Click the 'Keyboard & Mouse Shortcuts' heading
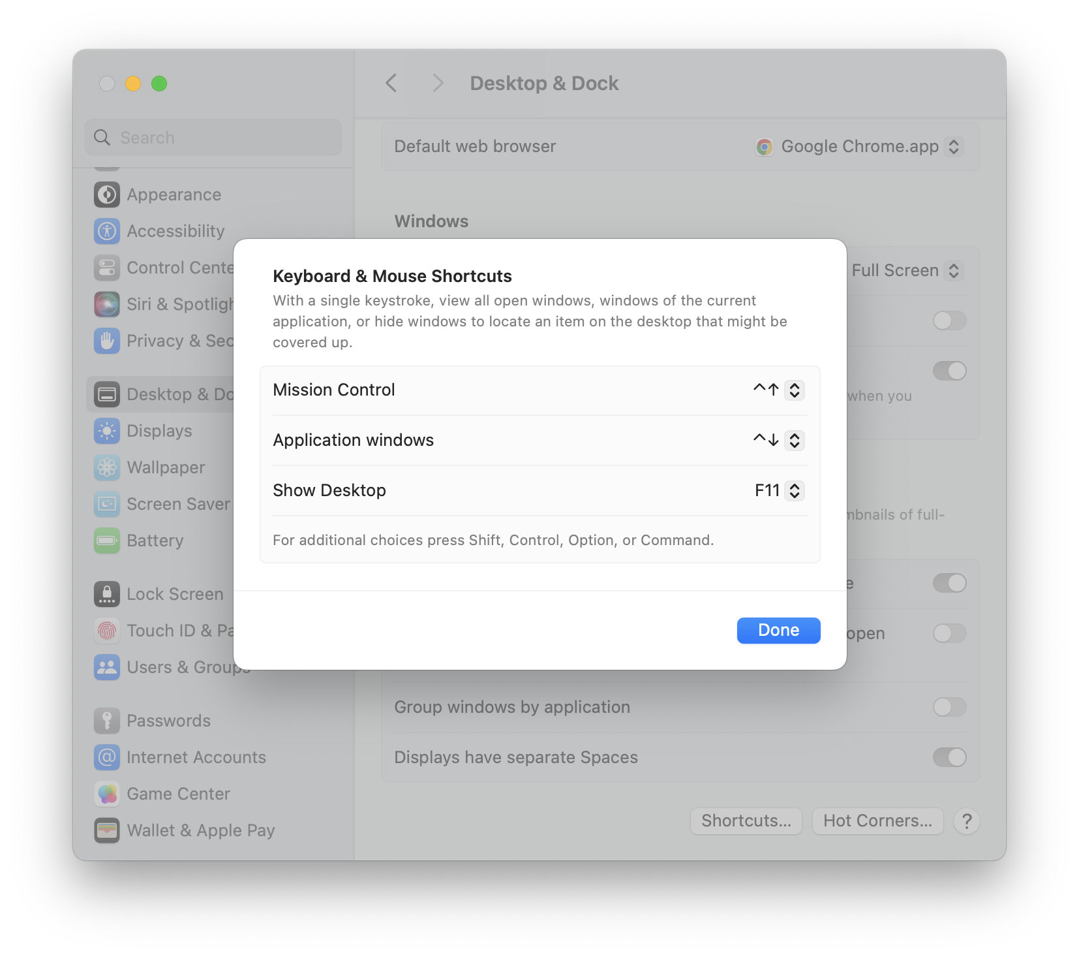The height and width of the screenshot is (957, 1079). 392,276
